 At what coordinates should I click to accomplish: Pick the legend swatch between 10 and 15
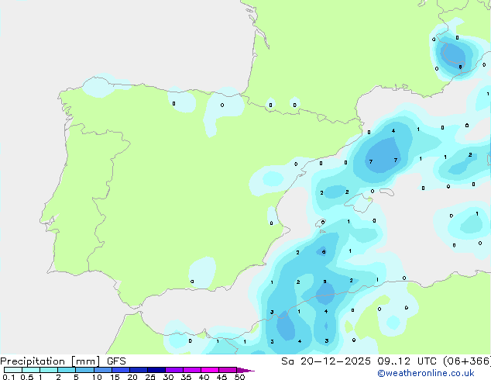102,370
